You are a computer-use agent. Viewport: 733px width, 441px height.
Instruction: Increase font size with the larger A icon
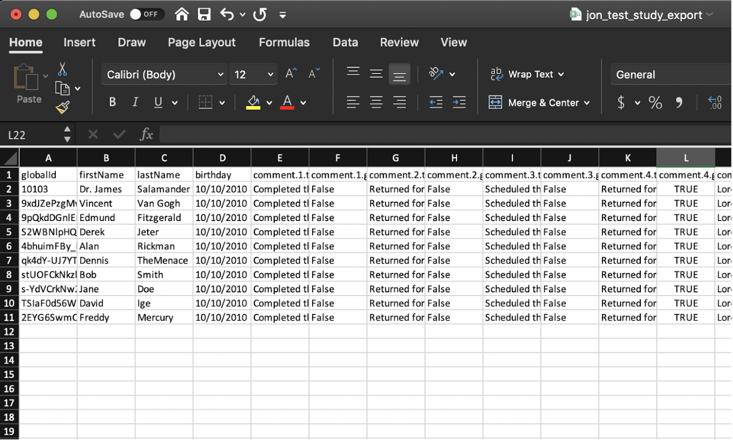click(x=291, y=74)
